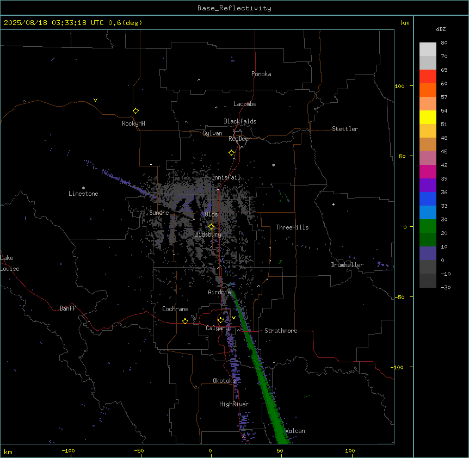Click the RockyMH label

133,123
